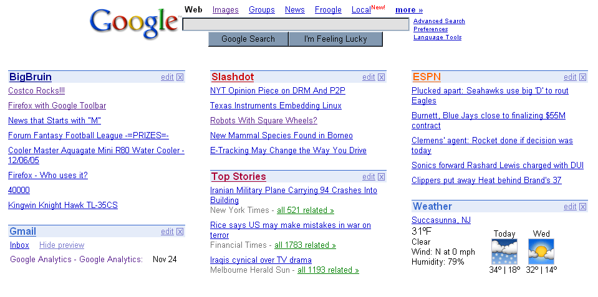Focus the Google search text box
Viewport: 598px width, 297px height.
(x=296, y=24)
